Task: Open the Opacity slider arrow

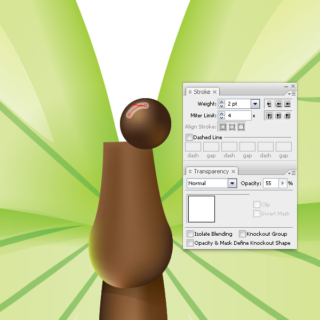Action: tap(283, 183)
